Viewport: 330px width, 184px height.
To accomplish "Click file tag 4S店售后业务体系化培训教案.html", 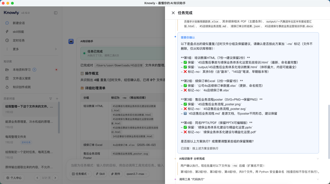I will tap(132, 115).
